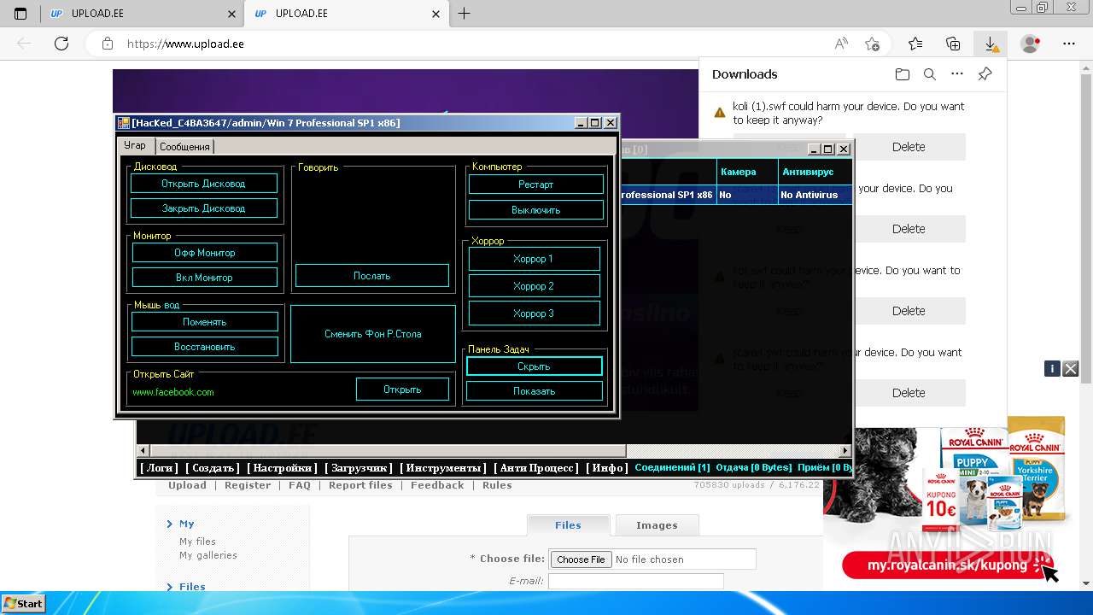This screenshot has height=615, width=1093.
Task: Open the Collections icon
Action: tap(953, 44)
